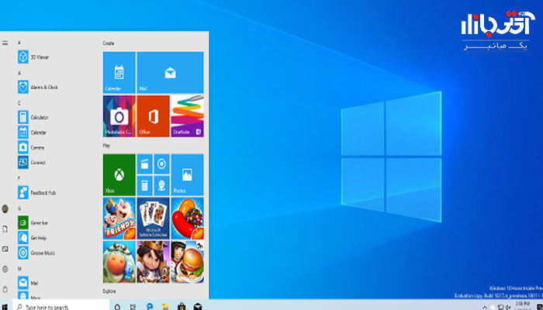Open Documents from Start rail
The image size is (543, 310).
(x=5, y=229)
